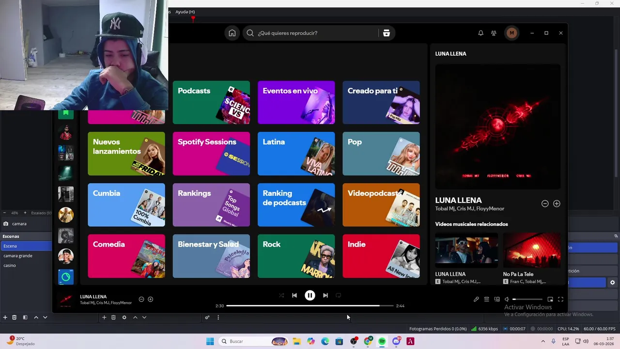The height and width of the screenshot is (349, 620).
Task: Open the No Pa La Tele video thumbnail
Action: (x=532, y=250)
